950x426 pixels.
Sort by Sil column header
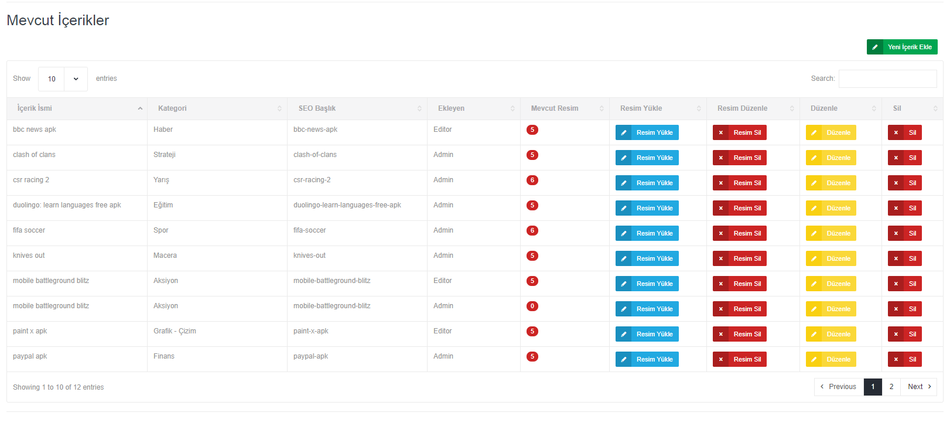point(913,108)
